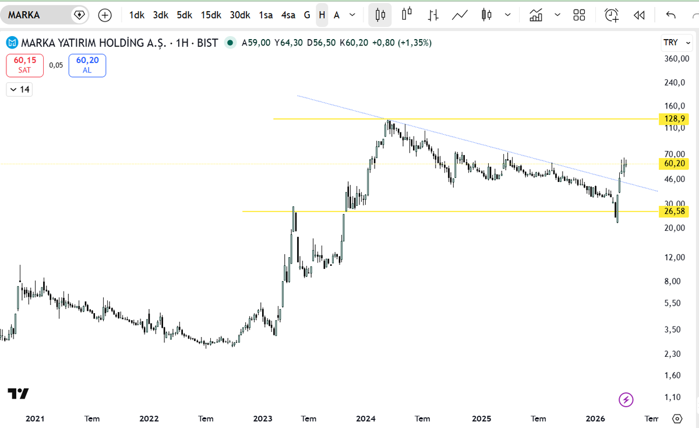Expand the time interval dropdown chevron

[352, 15]
